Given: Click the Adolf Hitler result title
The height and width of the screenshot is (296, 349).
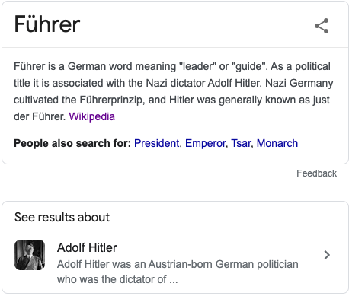Looking at the screenshot, I should (87, 247).
